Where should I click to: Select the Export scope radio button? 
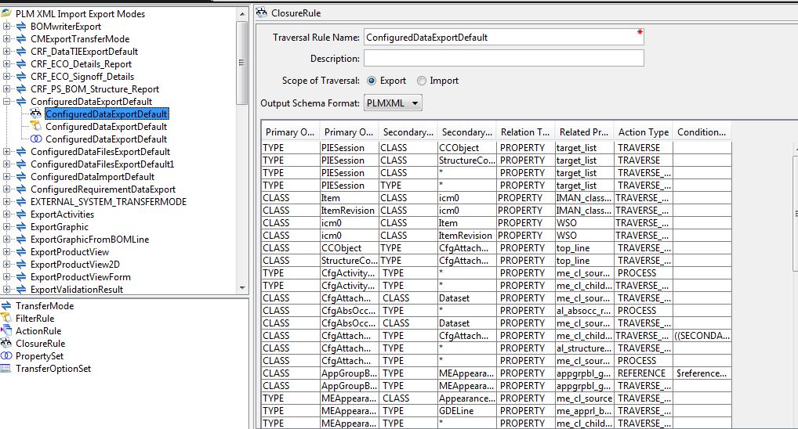(x=372, y=81)
